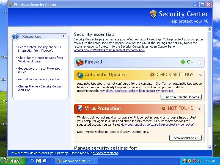Click the NOT FOUND status text
This screenshot has height=165, width=220.
[x=181, y=108]
